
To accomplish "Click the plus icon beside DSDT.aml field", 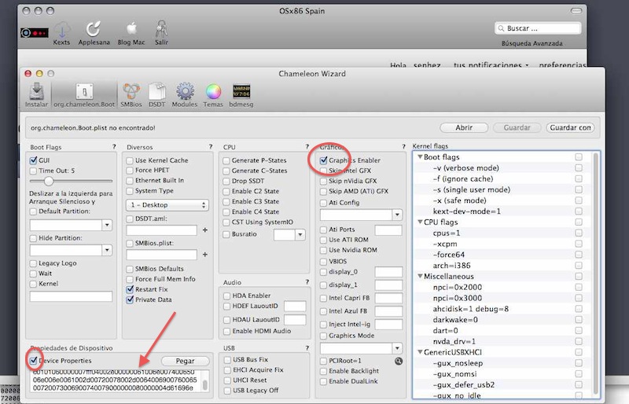I will [205, 230].
